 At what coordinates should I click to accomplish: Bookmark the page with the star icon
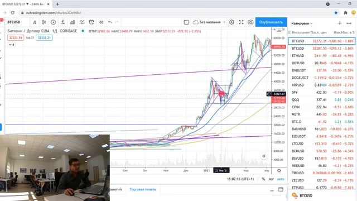pyautogui.click(x=336, y=13)
